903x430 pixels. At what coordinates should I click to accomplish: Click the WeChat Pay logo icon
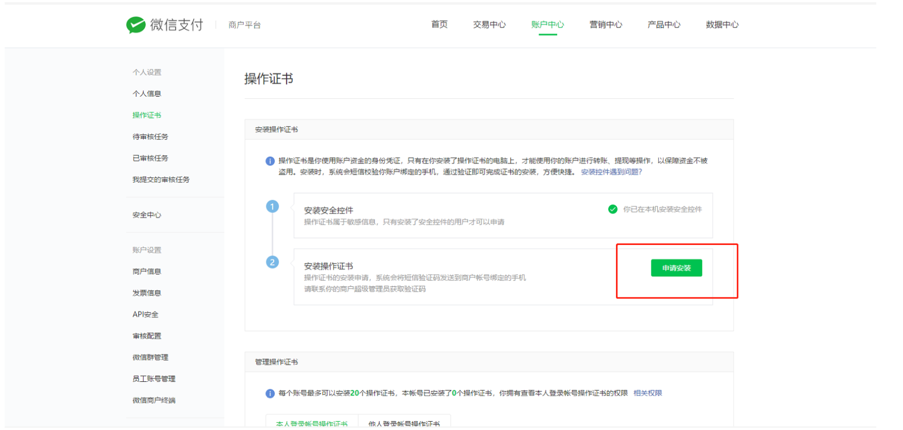tap(136, 25)
